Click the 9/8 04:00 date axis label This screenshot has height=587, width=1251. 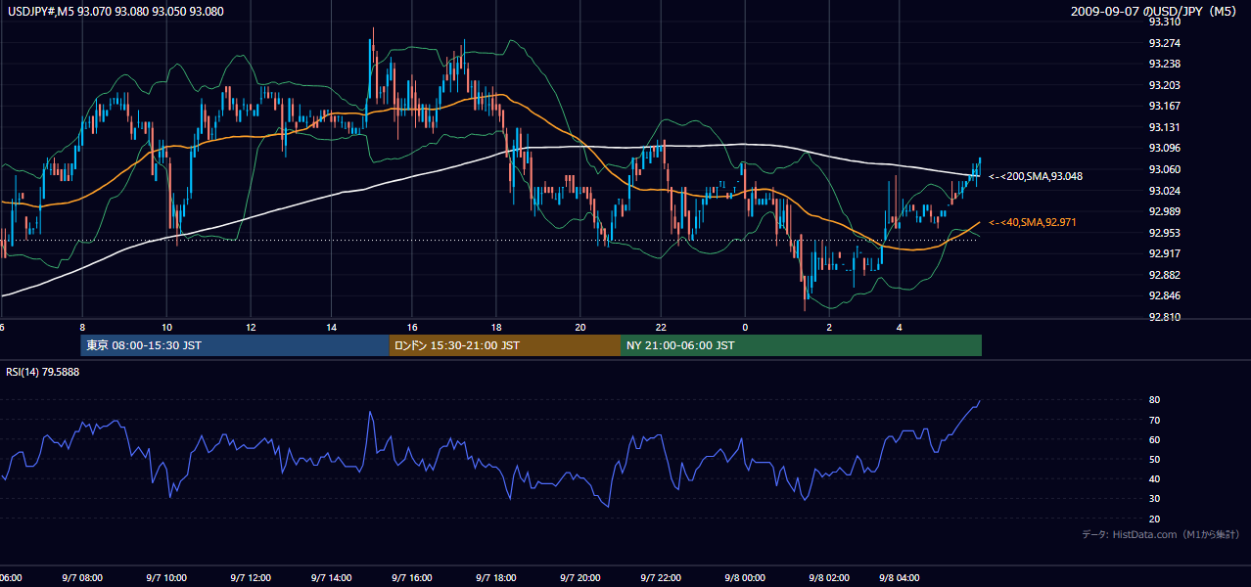point(900,578)
